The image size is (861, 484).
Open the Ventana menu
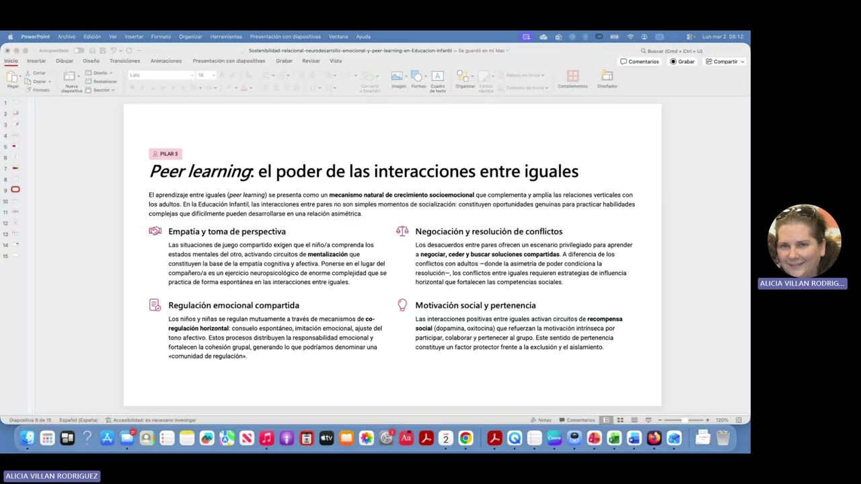(x=338, y=36)
